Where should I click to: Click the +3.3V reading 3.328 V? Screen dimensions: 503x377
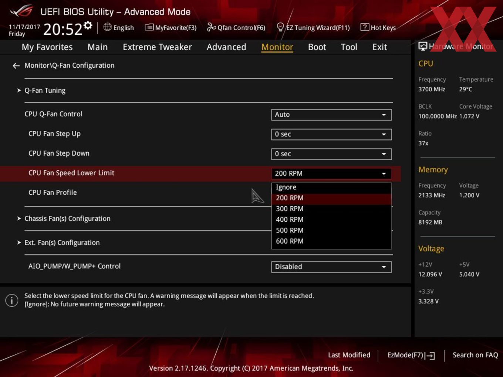tap(428, 302)
